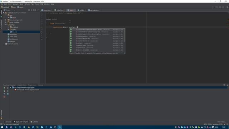This screenshot has height=129, width=229.
Task: Switch to Current Errors tab
Action: coord(22,85)
